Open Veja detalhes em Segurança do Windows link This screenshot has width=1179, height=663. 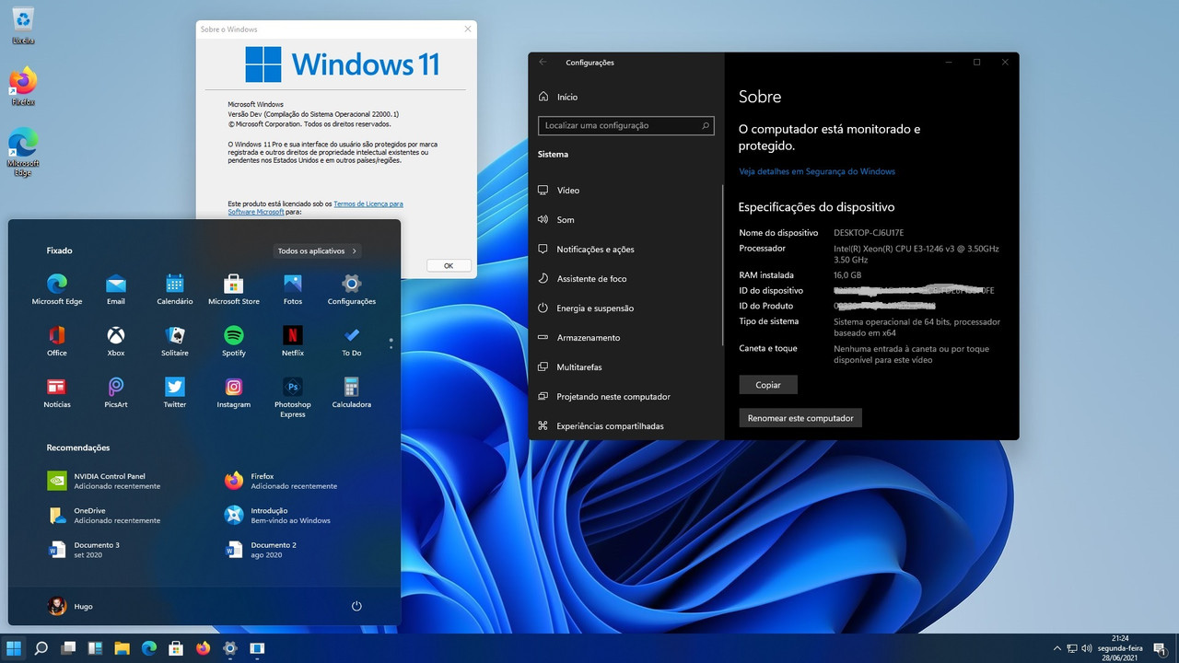point(817,171)
